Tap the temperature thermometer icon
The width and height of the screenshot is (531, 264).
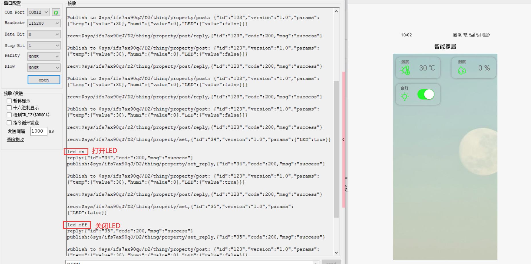(405, 70)
